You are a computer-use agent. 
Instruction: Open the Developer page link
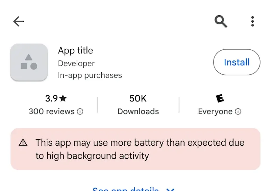coord(76,63)
